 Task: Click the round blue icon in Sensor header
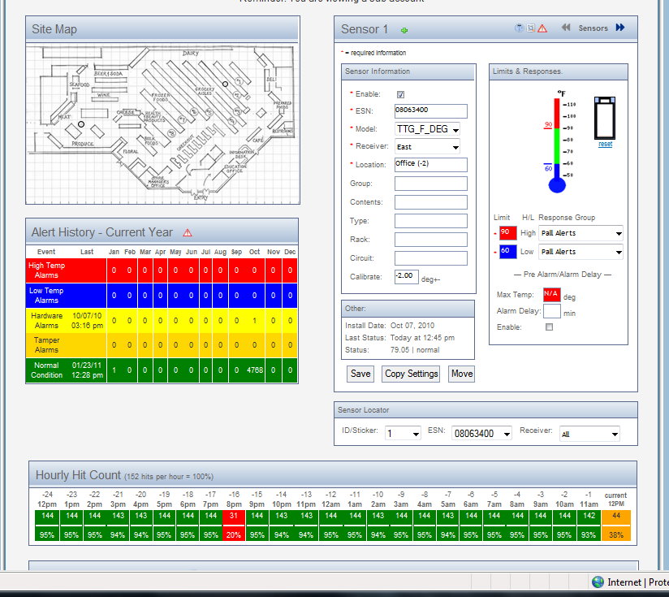click(520, 28)
